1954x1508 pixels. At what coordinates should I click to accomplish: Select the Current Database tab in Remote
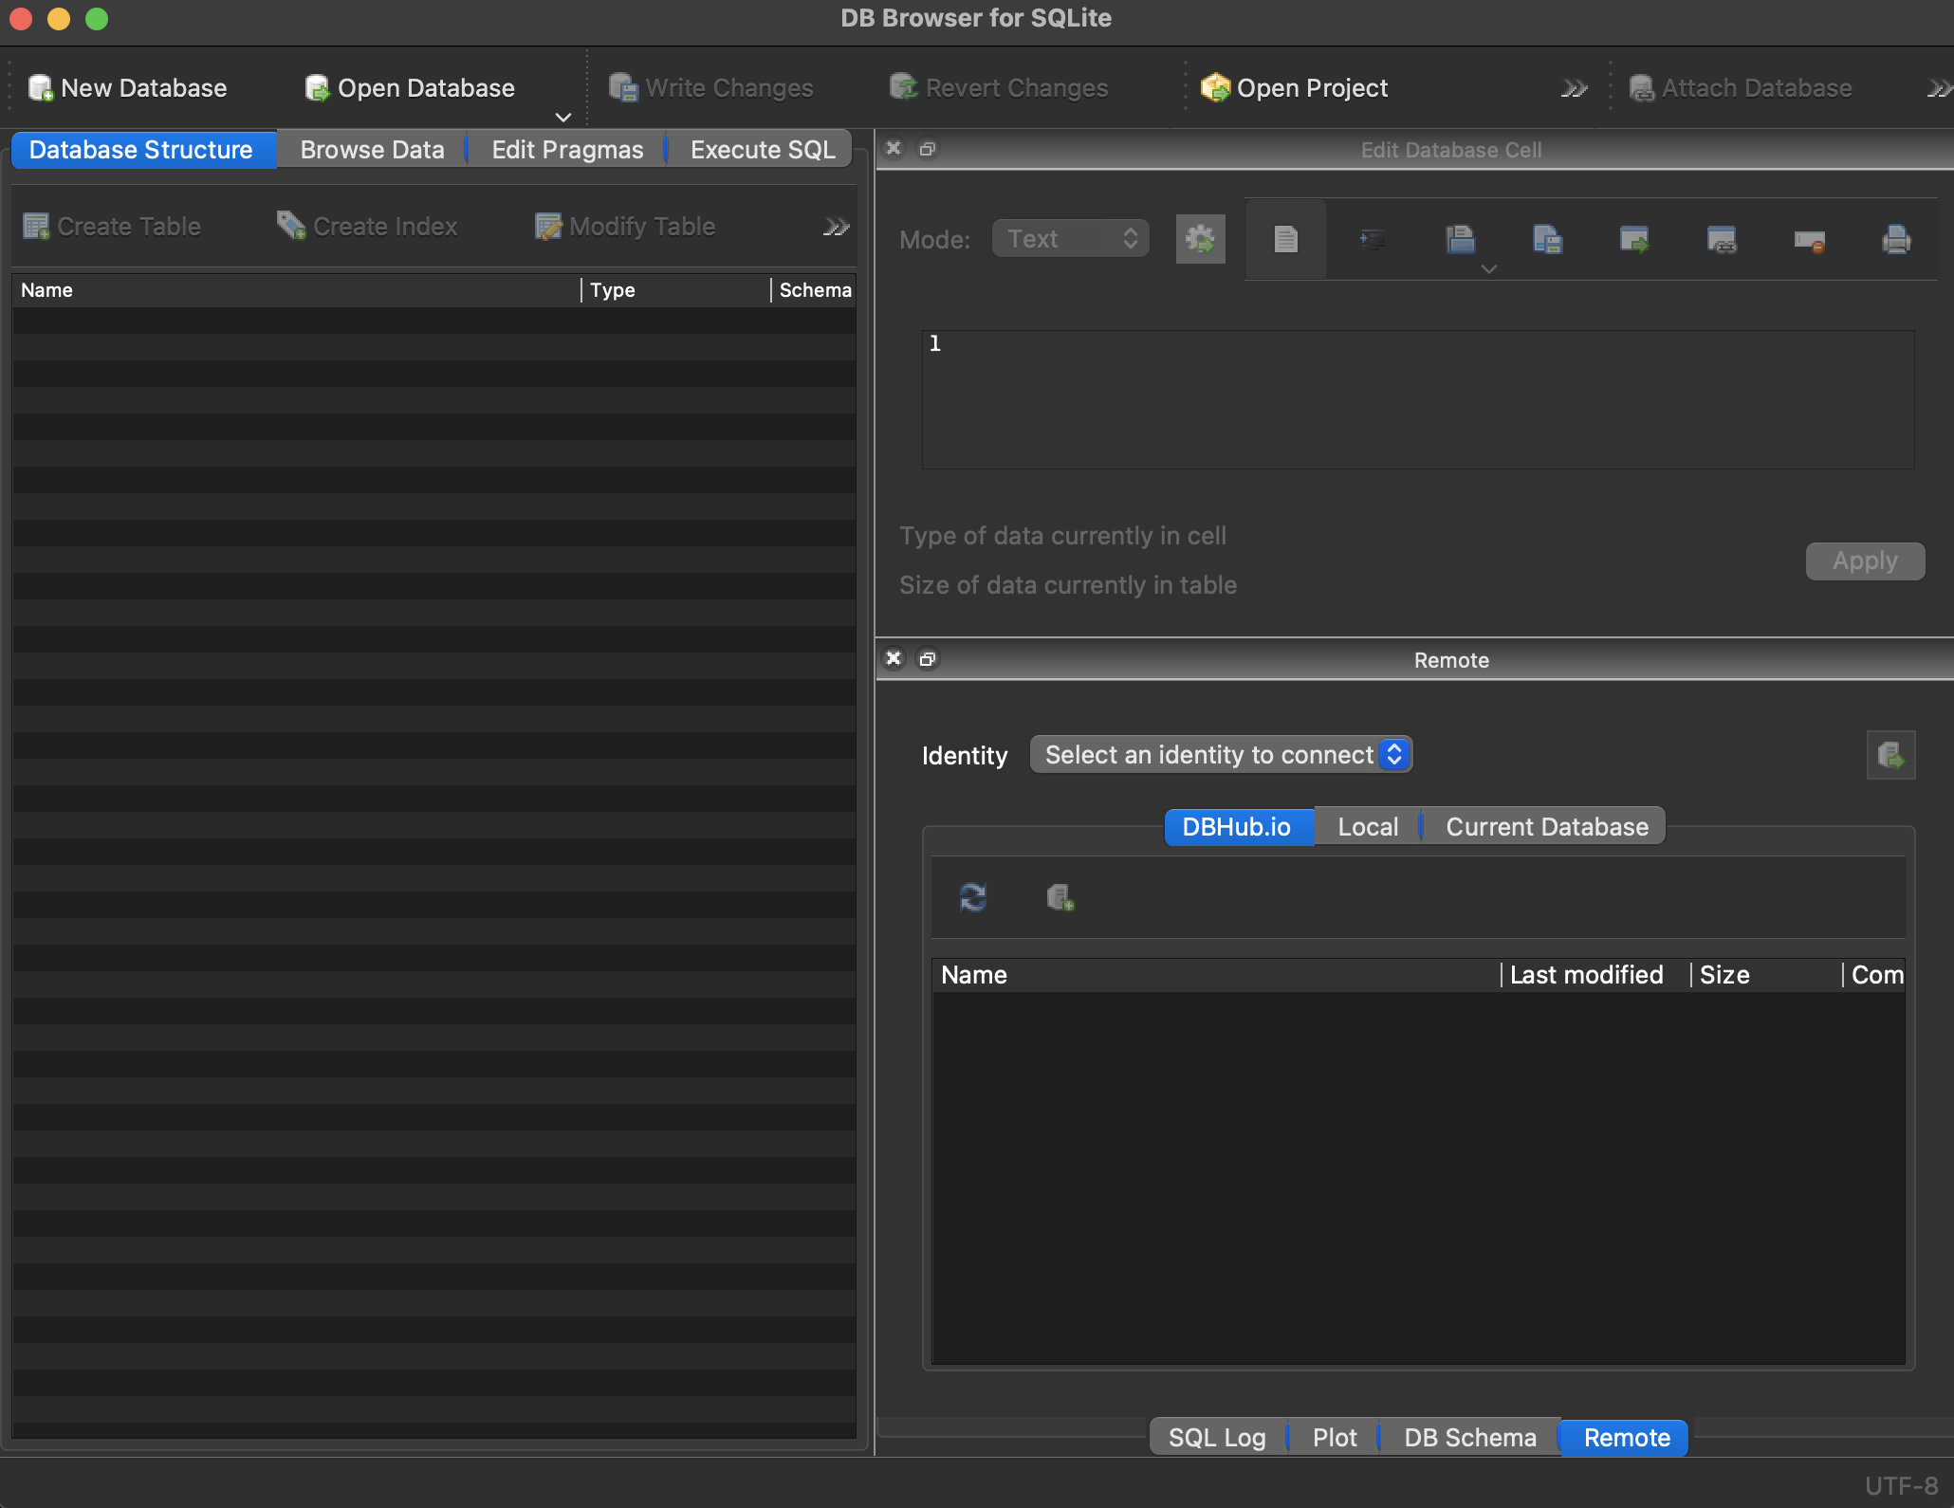pyautogui.click(x=1546, y=827)
